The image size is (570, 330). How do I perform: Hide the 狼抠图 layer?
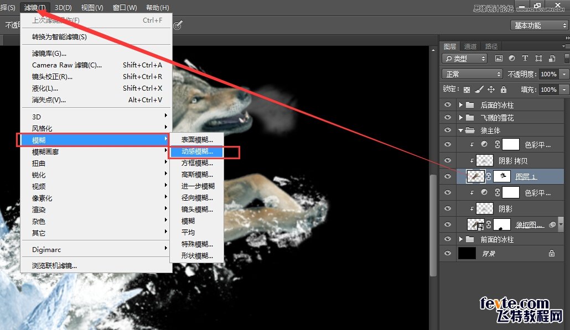pyautogui.click(x=448, y=224)
